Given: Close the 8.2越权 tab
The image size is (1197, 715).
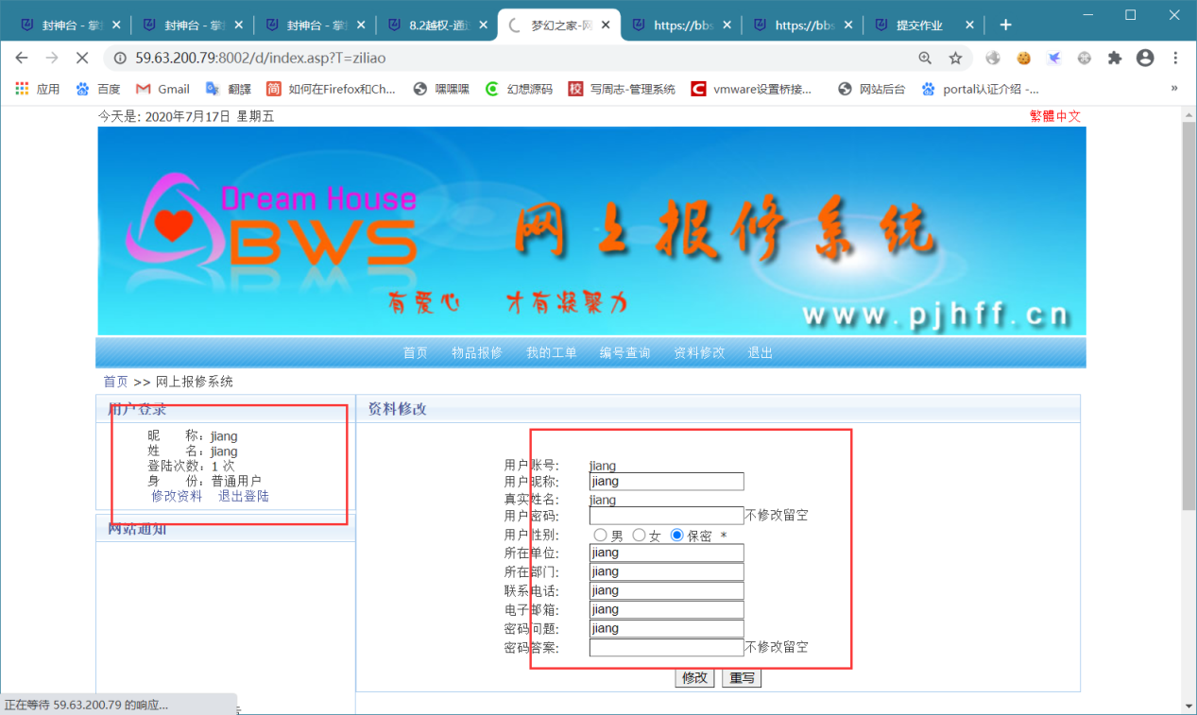Looking at the screenshot, I should 484,26.
